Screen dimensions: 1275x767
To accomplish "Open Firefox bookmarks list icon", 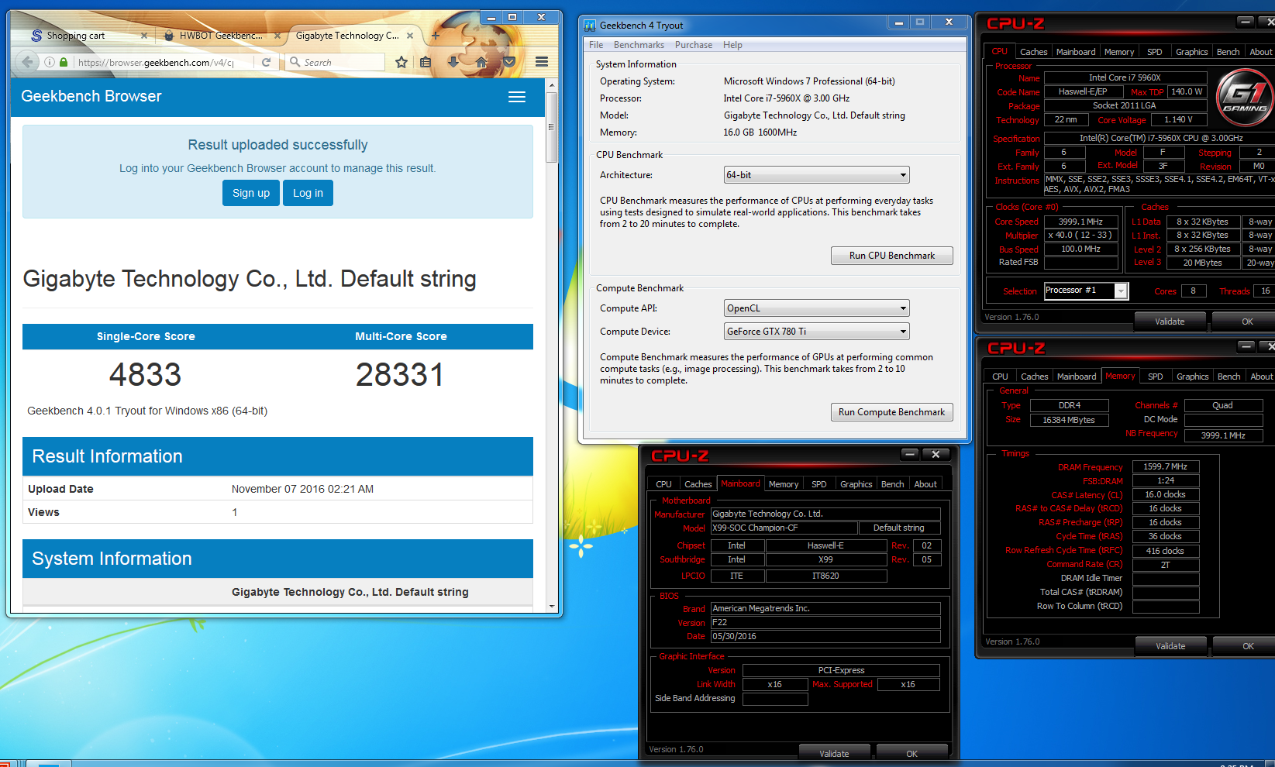I will point(426,62).
